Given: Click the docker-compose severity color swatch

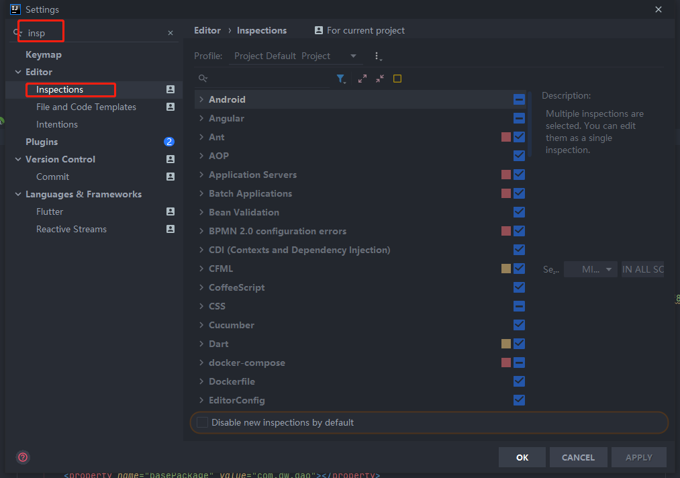Looking at the screenshot, I should pos(505,362).
